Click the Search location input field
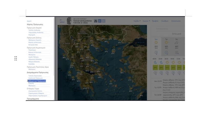This screenshot has width=211, height=119. tap(166, 29)
